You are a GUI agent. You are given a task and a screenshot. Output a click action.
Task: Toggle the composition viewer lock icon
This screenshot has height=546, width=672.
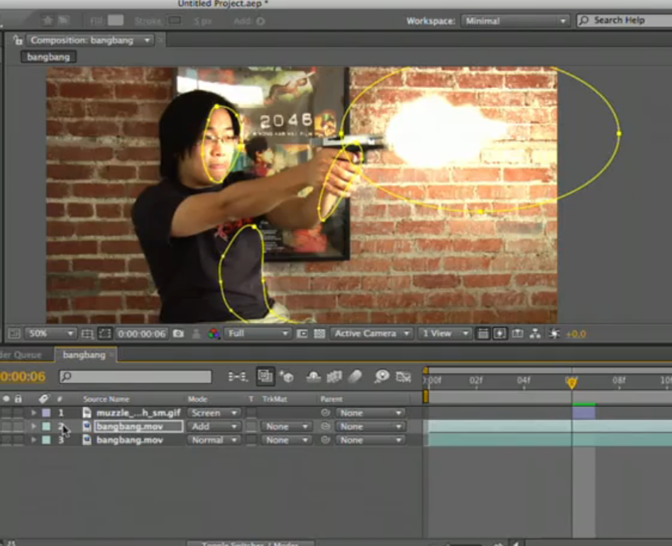click(18, 40)
